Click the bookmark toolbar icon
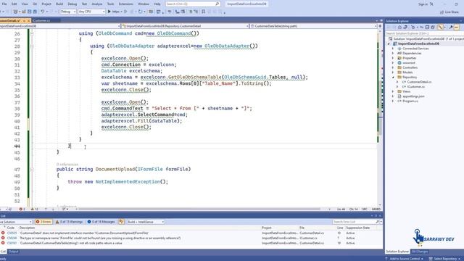 (x=203, y=12)
